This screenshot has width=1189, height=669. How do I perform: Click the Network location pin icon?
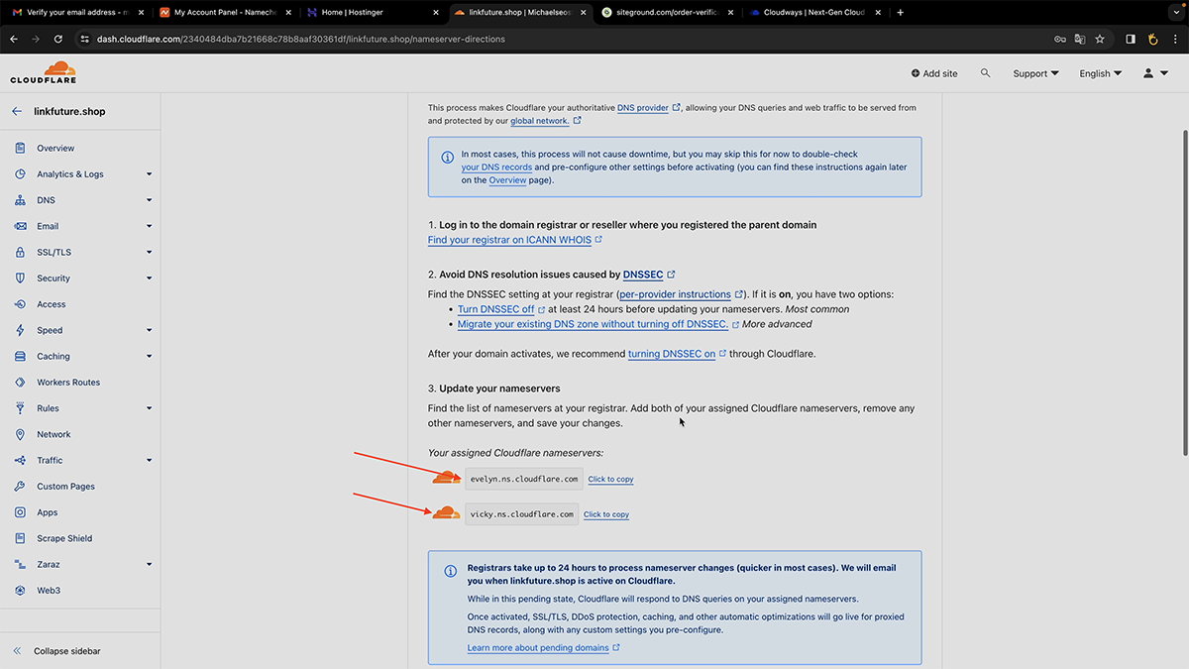pos(20,434)
